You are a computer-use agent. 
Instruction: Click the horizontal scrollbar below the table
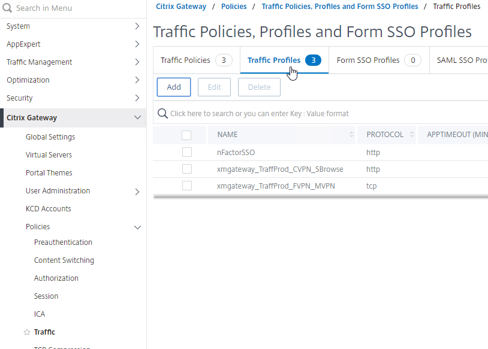pos(321,197)
